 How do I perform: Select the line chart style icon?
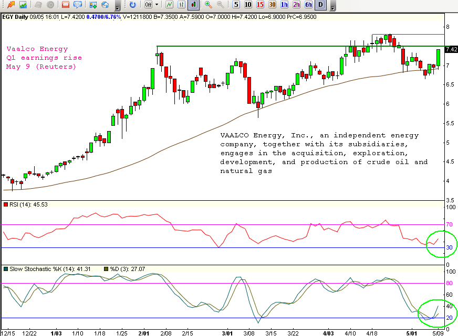[169, 5]
